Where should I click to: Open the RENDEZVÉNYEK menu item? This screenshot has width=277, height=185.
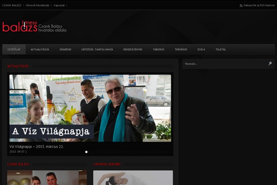coord(133,49)
